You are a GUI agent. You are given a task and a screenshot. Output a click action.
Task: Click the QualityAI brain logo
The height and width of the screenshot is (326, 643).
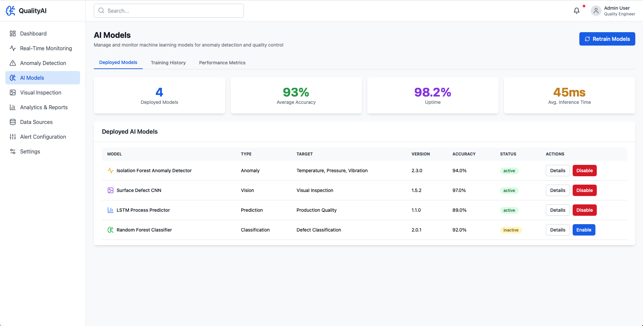[11, 11]
